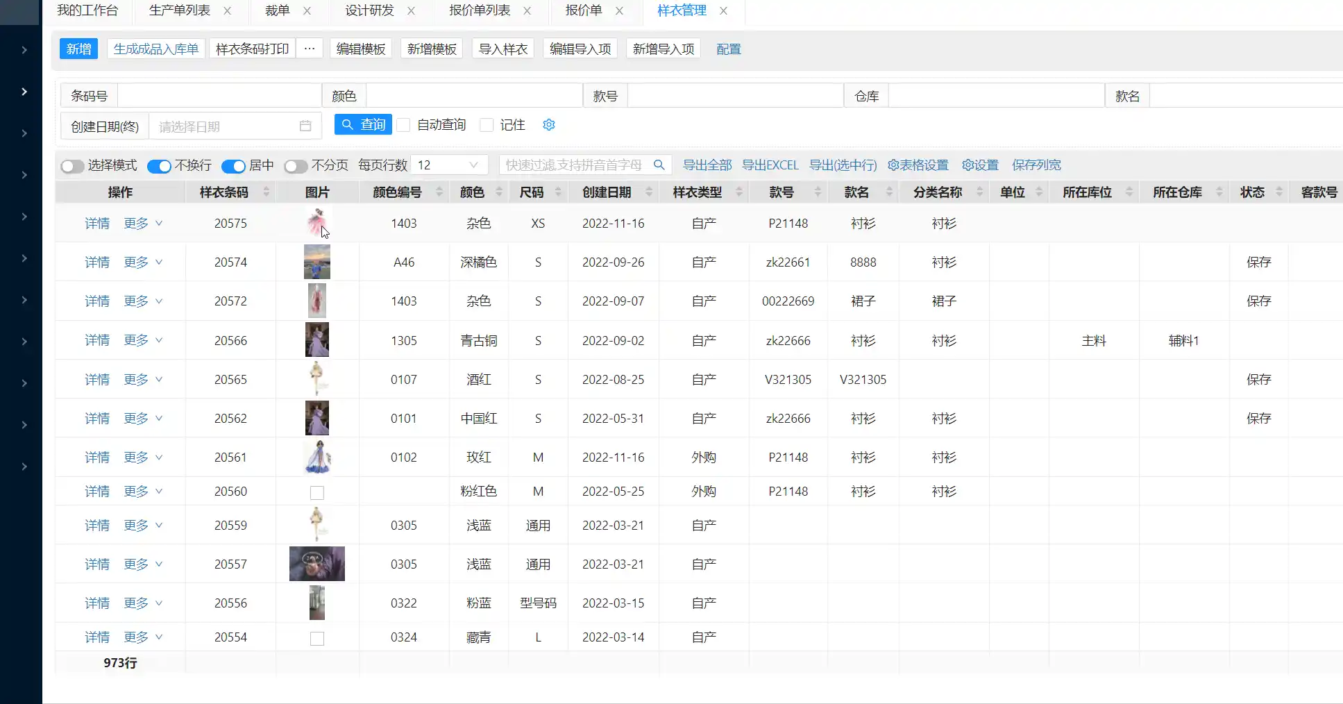Switch to 生产单列表 tab

[x=180, y=10]
